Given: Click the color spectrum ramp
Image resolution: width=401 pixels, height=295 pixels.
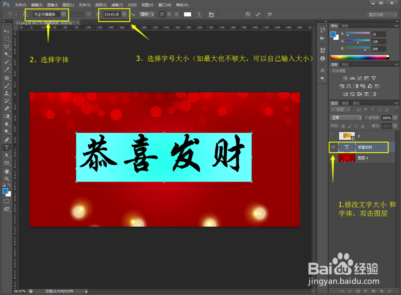Looking at the screenshot, I should (x=359, y=58).
